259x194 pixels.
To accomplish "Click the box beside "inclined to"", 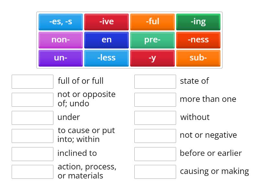I will pyautogui.click(x=32, y=153).
